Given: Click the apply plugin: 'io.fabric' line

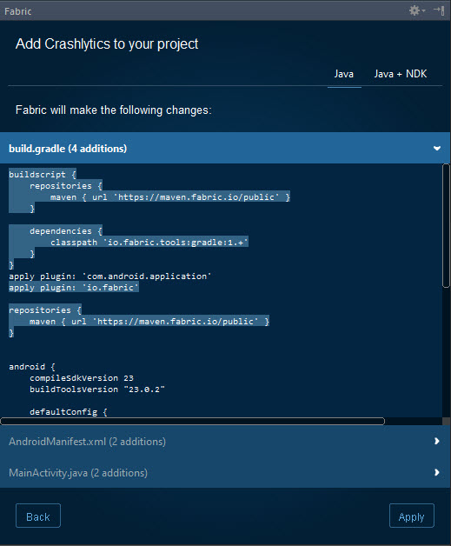Looking at the screenshot, I should point(74,288).
